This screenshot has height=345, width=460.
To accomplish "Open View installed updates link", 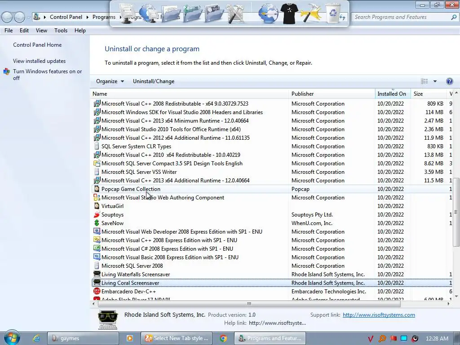I will click(40, 61).
